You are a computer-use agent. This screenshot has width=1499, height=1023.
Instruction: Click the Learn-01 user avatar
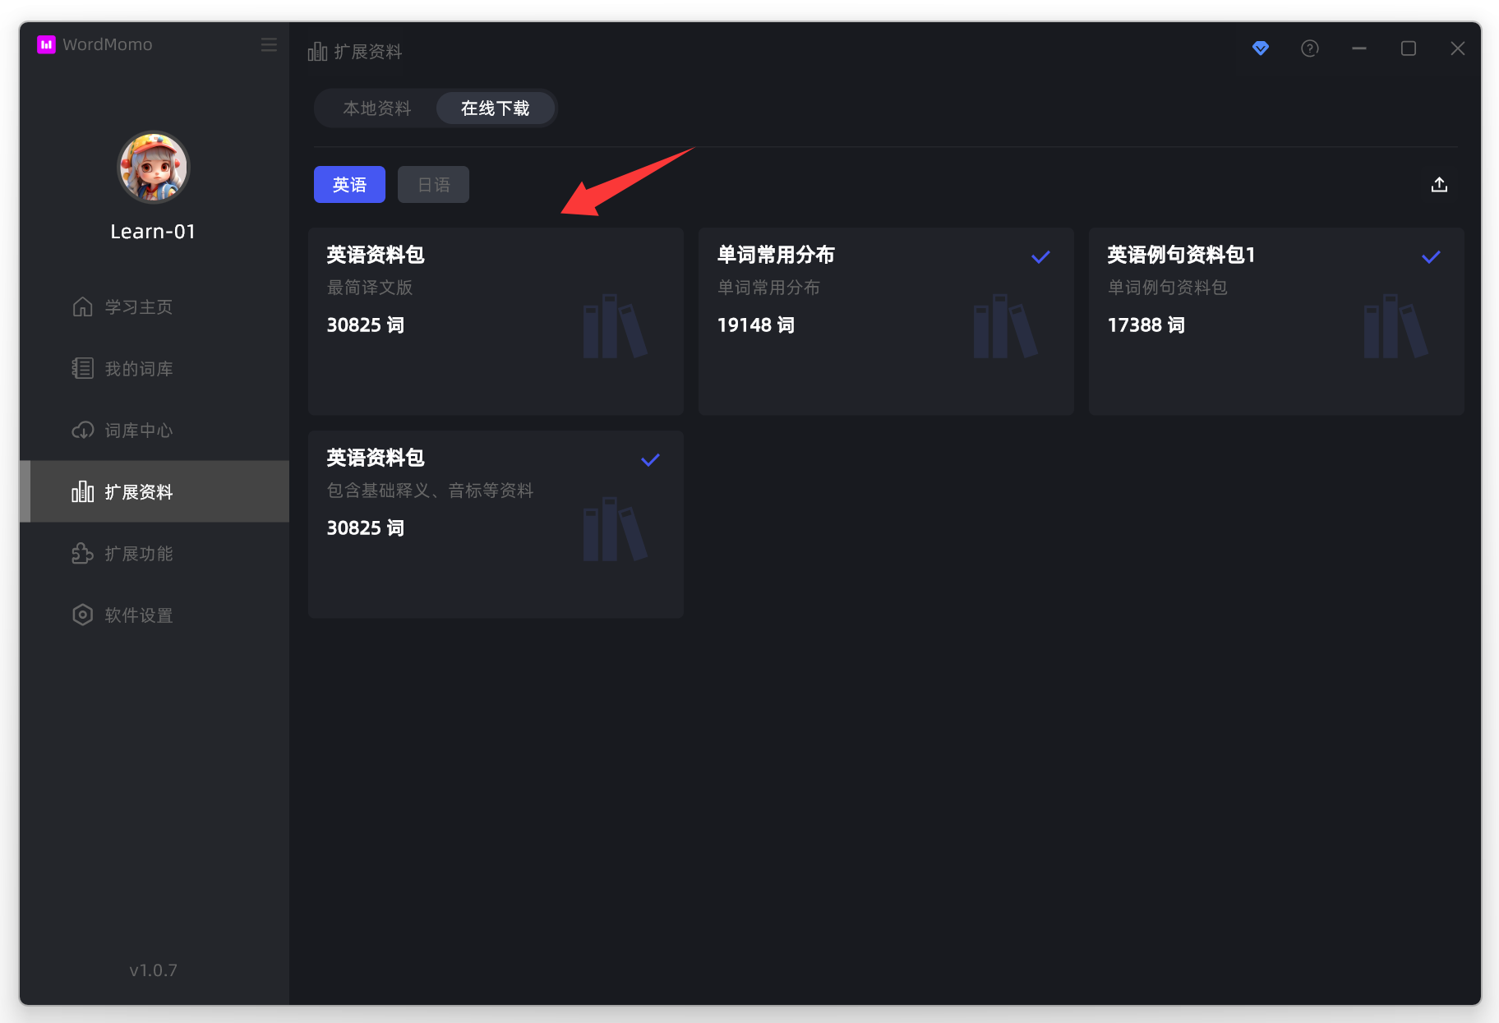pyautogui.click(x=154, y=168)
